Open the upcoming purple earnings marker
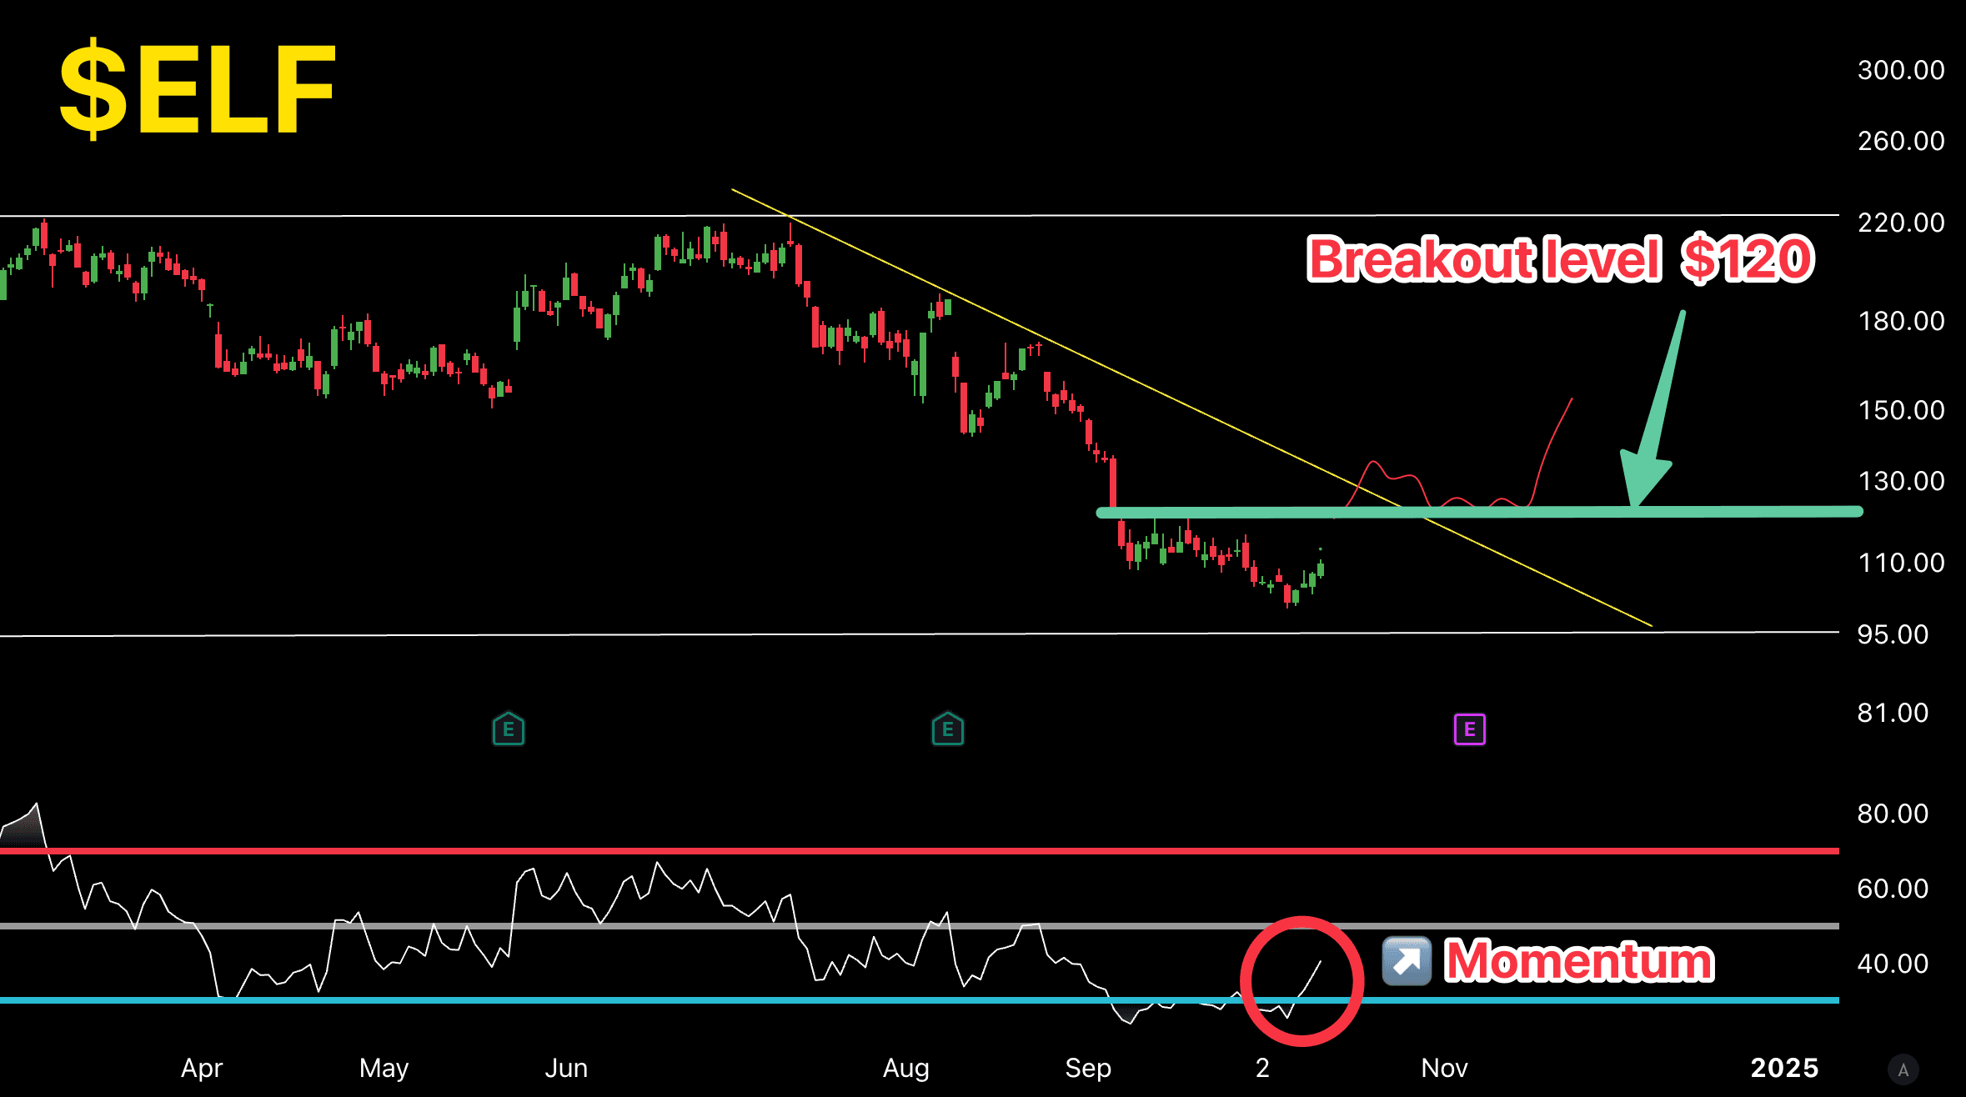This screenshot has height=1097, width=1966. coord(1469,729)
